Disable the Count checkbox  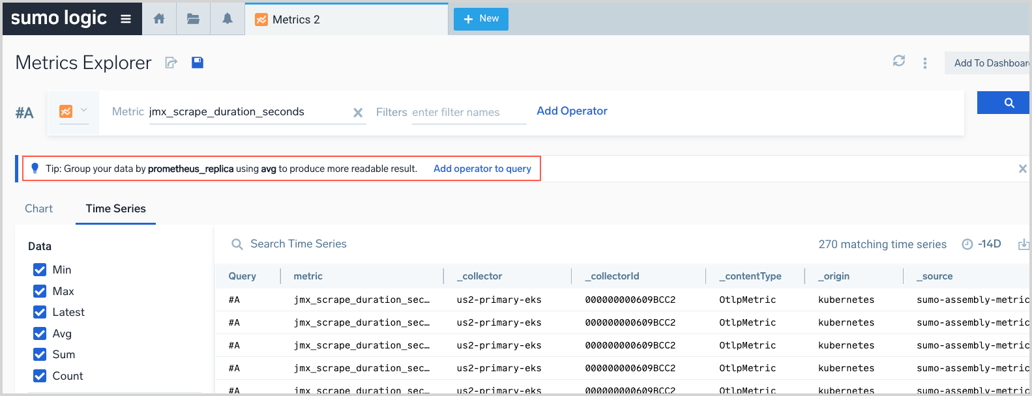pos(40,376)
